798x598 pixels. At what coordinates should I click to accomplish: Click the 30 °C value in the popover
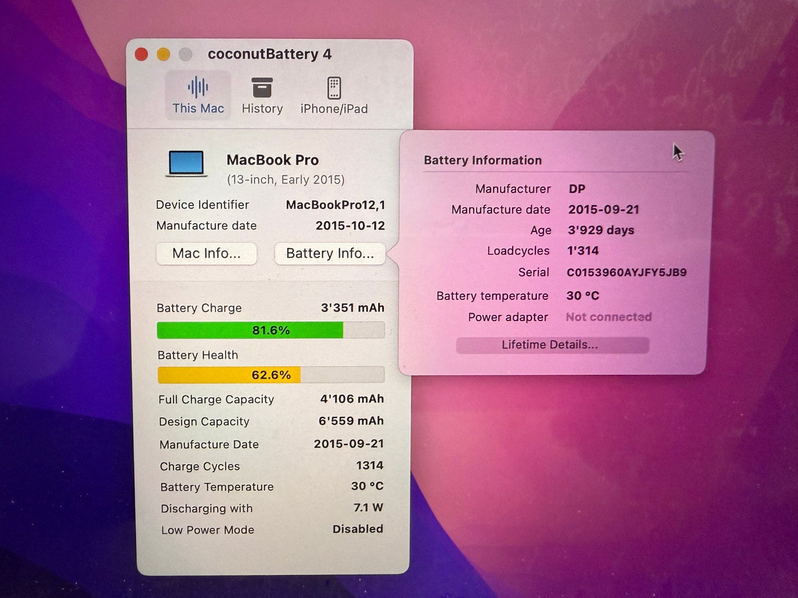[x=583, y=295]
